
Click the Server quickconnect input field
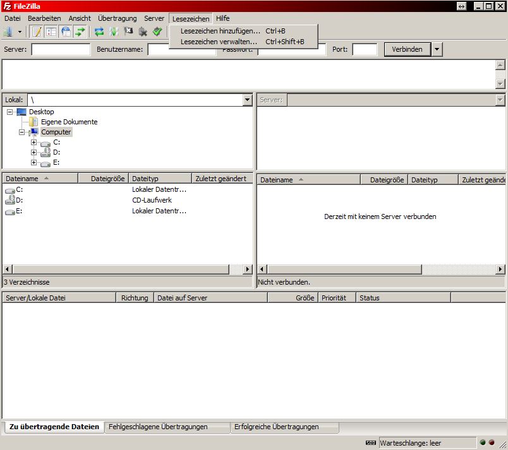coord(61,49)
